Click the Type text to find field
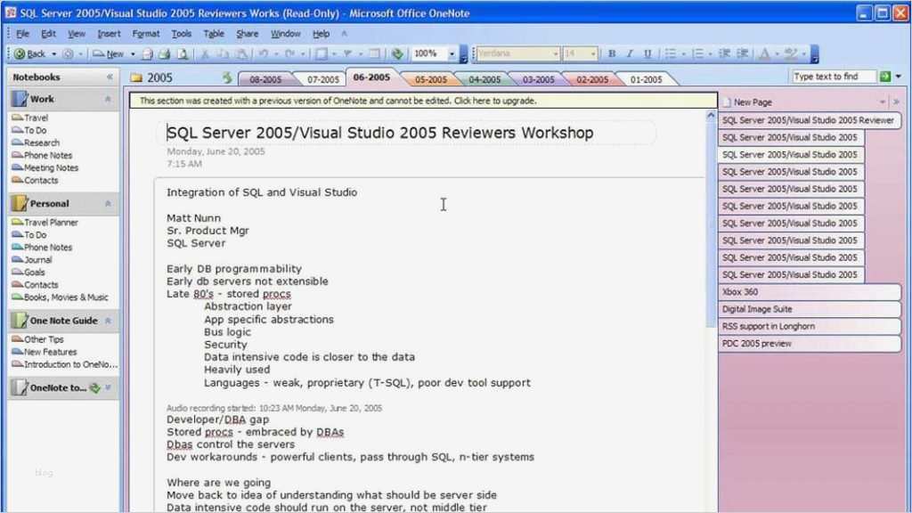912x513 pixels. coord(833,77)
